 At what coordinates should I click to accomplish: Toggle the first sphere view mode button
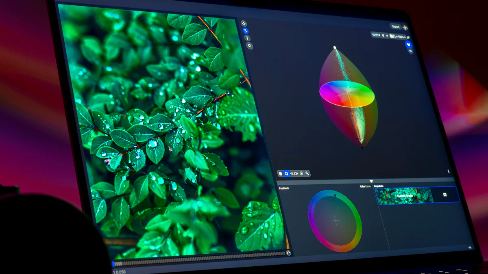[281, 173]
